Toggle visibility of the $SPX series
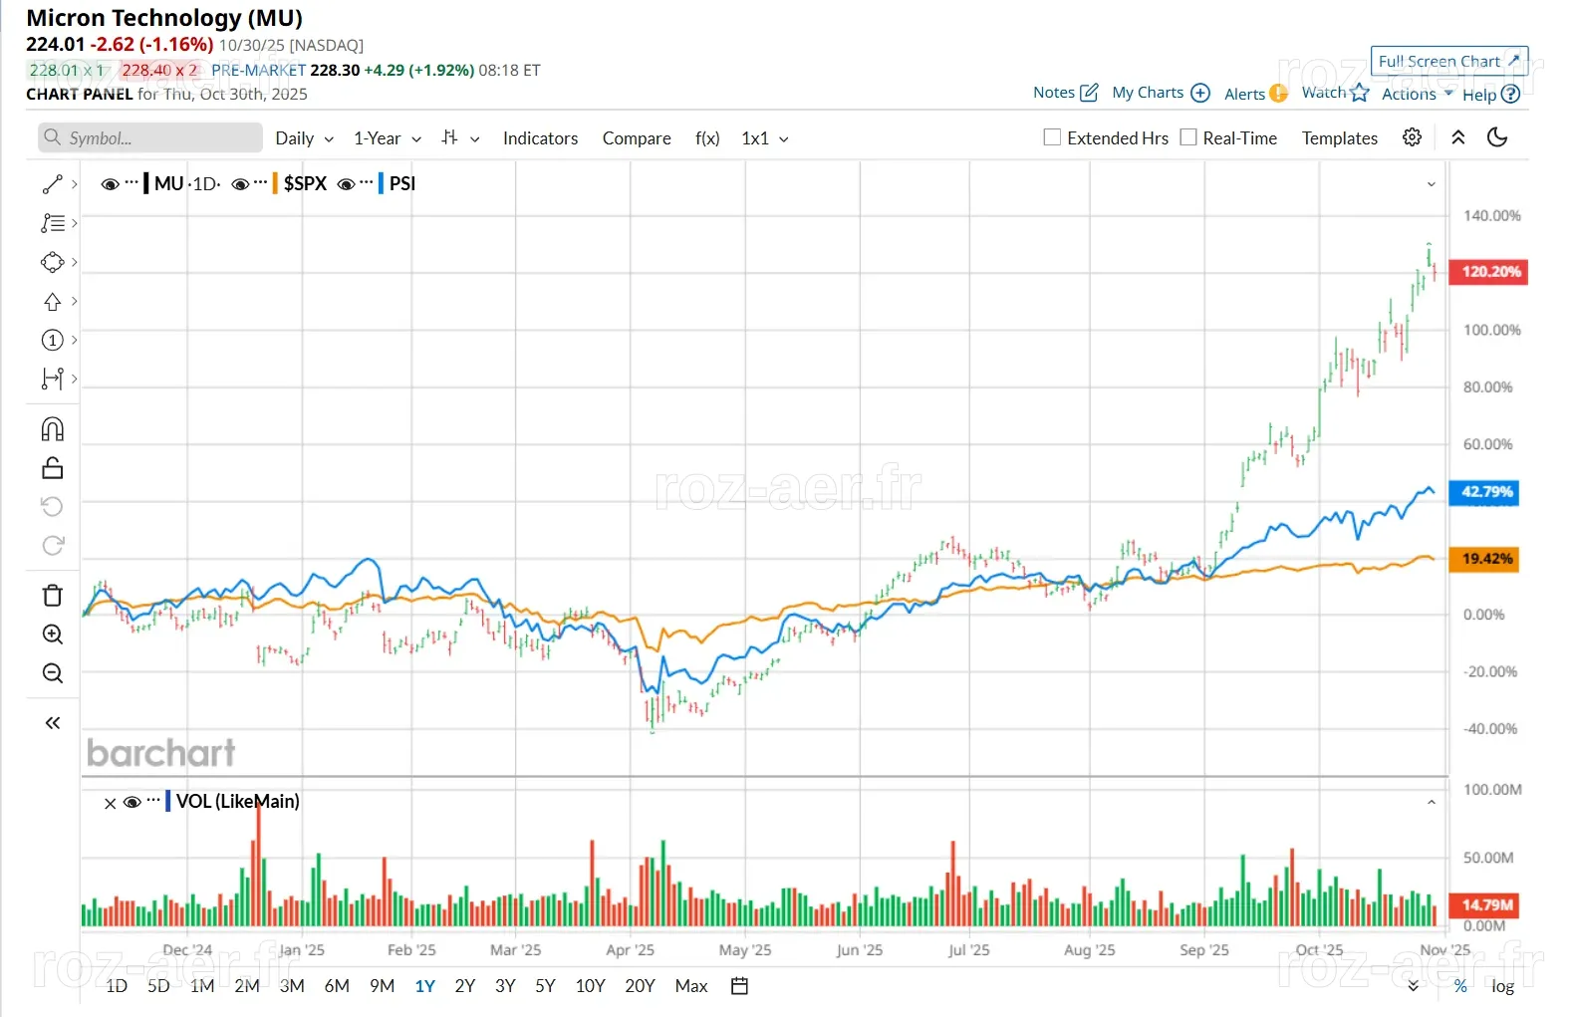The height and width of the screenshot is (1017, 1575). [239, 184]
